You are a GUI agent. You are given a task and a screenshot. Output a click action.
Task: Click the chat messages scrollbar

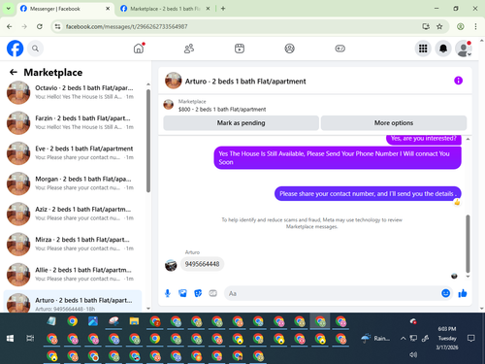[x=468, y=244]
